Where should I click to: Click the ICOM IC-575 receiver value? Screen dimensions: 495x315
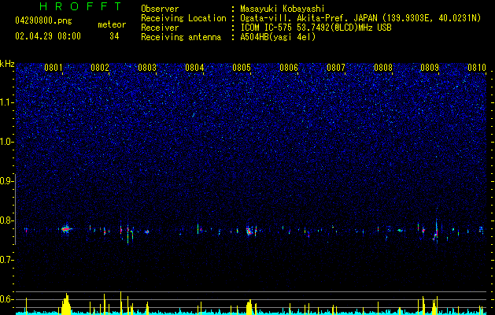pyautogui.click(x=316, y=28)
